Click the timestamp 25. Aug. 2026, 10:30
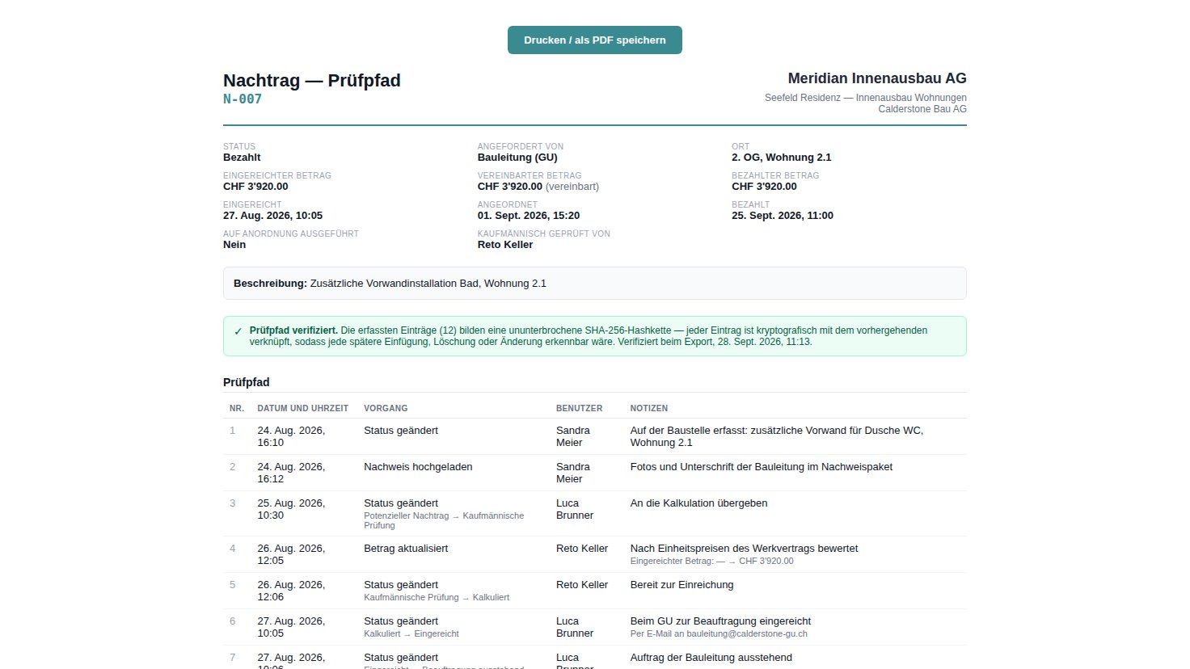The image size is (1190, 669). pos(292,509)
